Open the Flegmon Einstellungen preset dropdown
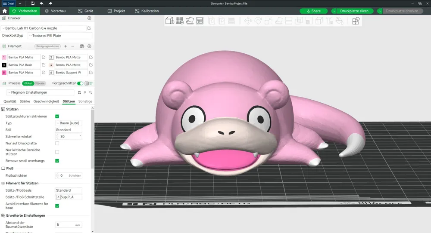 click(41, 92)
